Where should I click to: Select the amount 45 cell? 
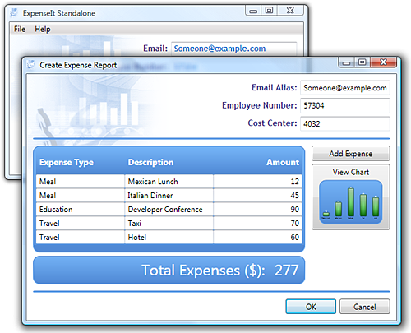tap(257, 196)
